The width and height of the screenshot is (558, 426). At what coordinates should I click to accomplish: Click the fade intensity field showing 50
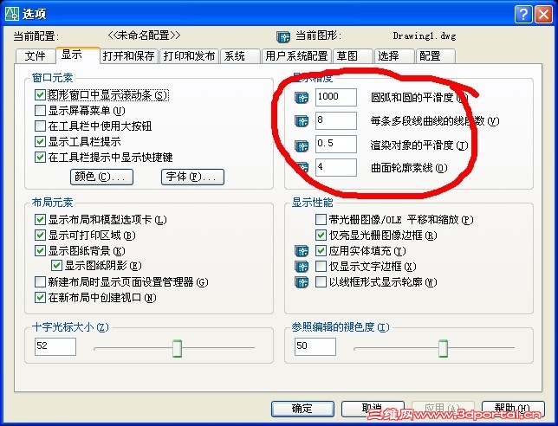[x=315, y=346]
